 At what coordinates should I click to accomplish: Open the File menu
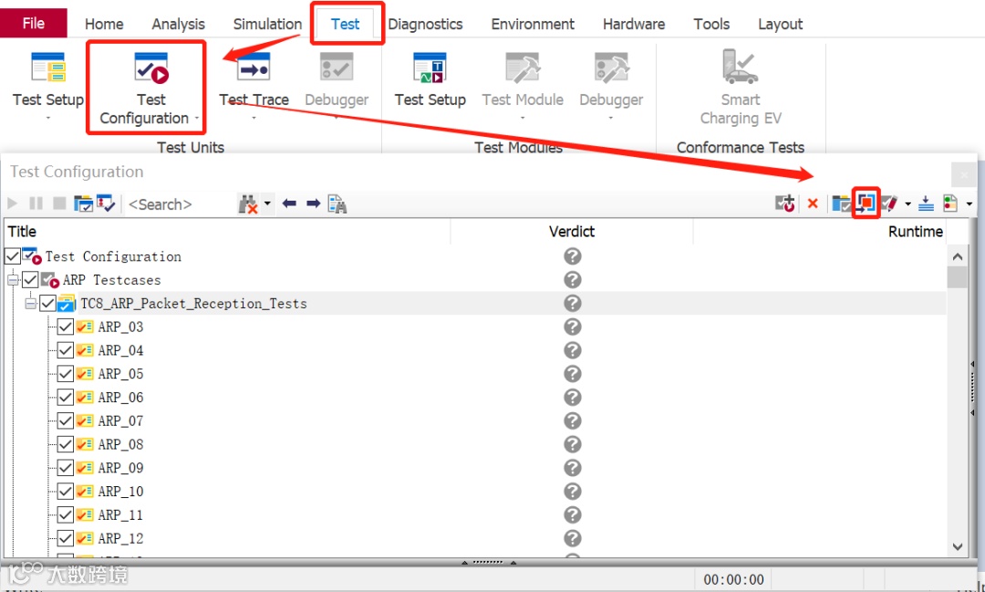(34, 23)
